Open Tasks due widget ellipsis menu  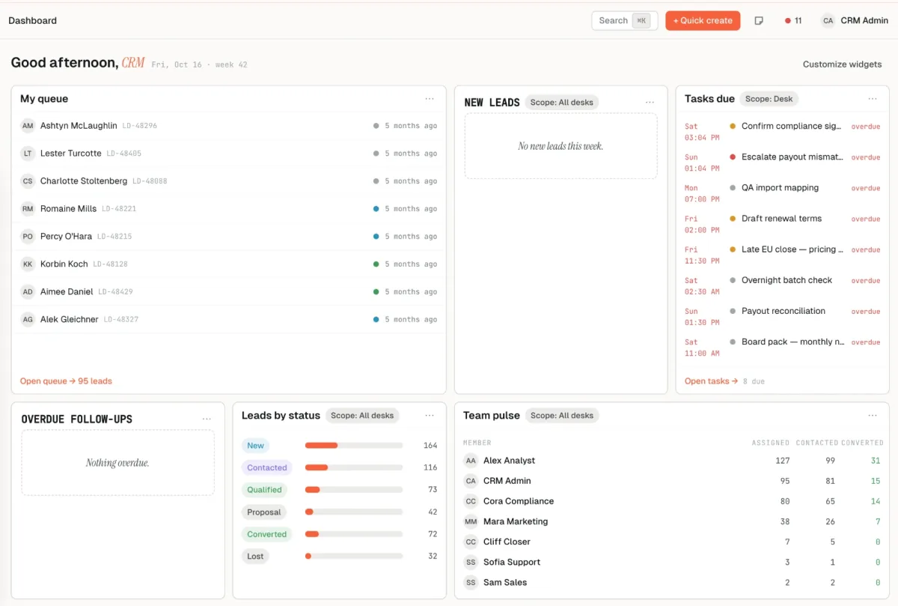(x=873, y=99)
